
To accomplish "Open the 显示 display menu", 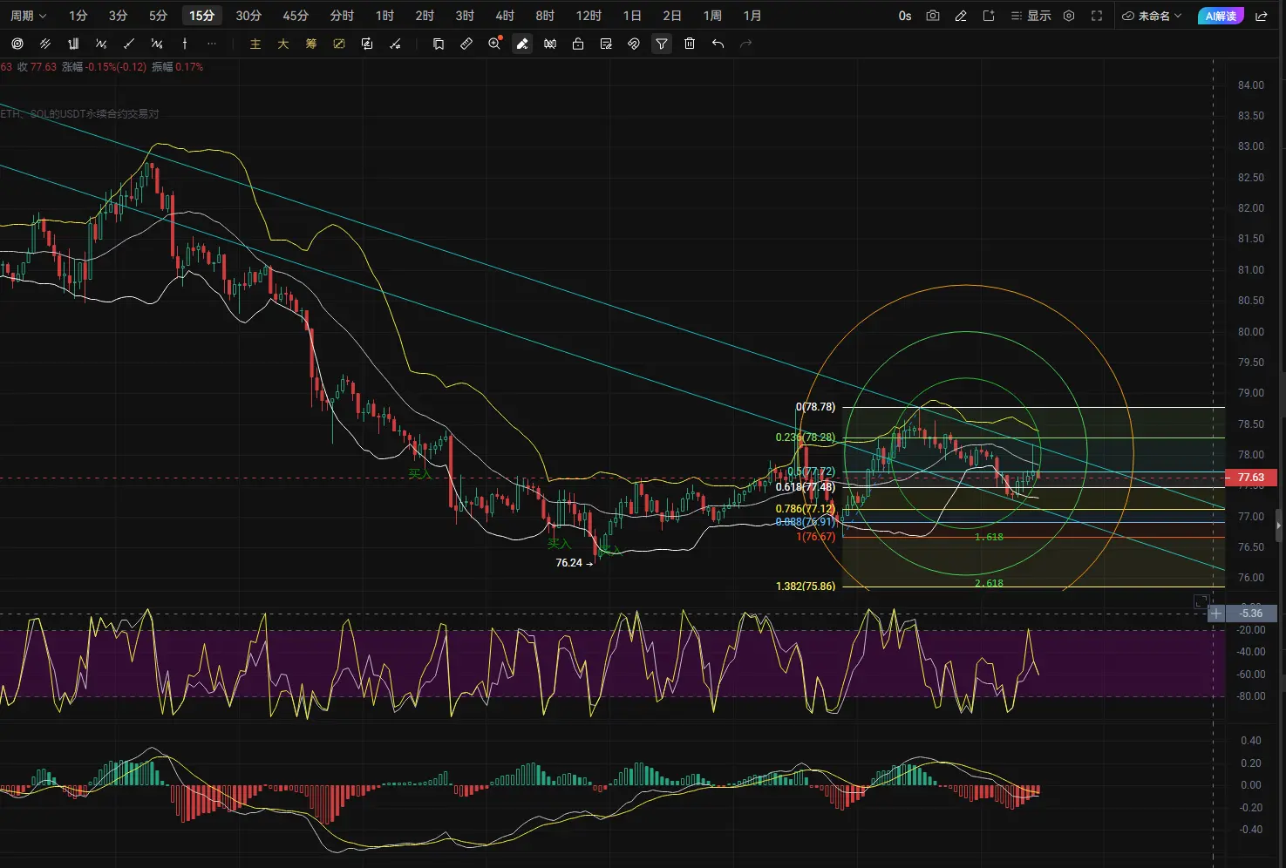I will pos(1031,16).
